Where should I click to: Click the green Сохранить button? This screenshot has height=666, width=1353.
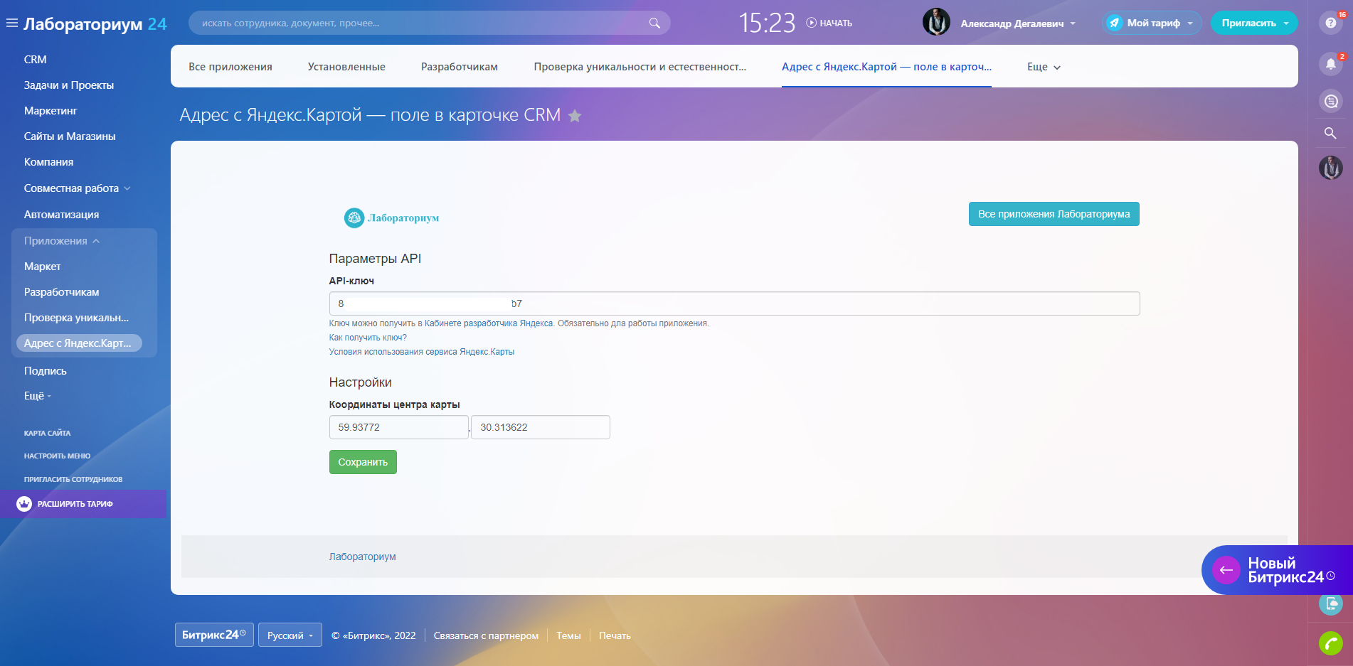click(x=363, y=462)
